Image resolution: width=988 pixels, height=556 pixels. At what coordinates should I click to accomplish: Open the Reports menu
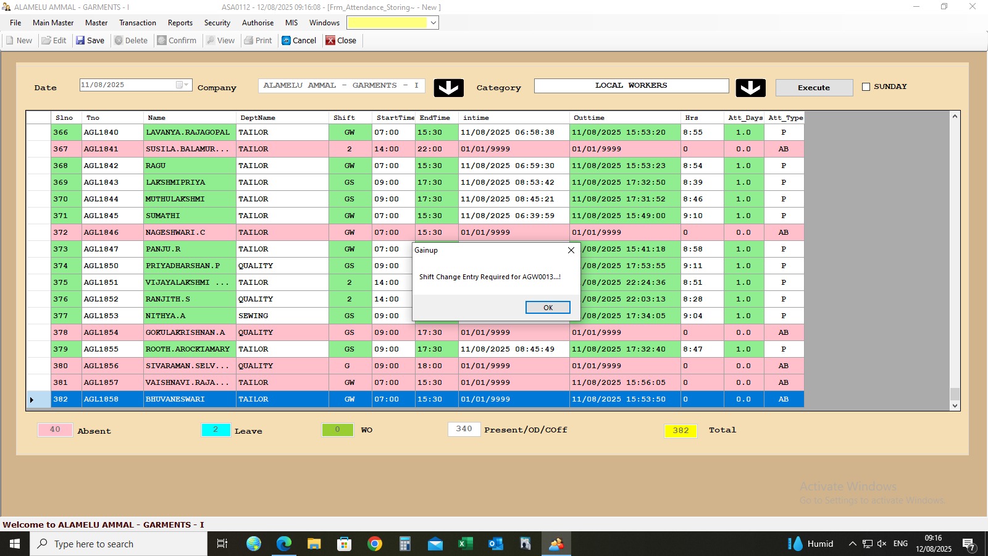180,23
